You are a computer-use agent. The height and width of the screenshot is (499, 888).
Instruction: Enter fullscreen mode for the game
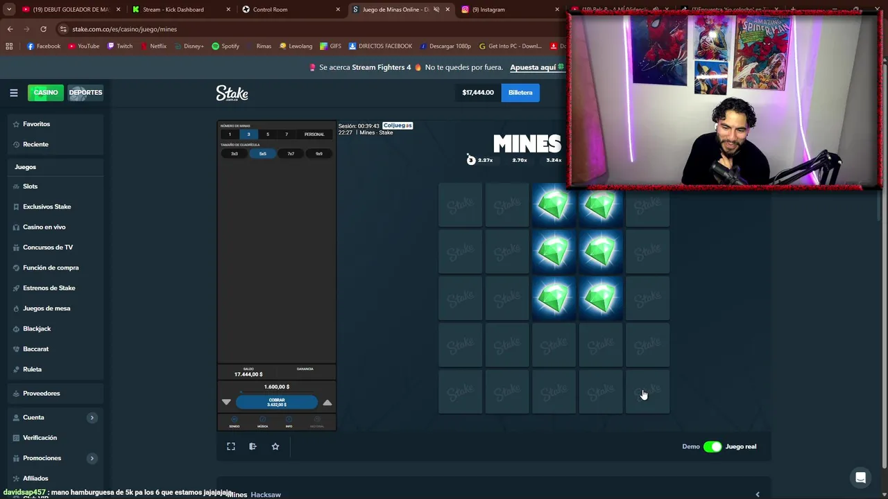[x=231, y=446]
